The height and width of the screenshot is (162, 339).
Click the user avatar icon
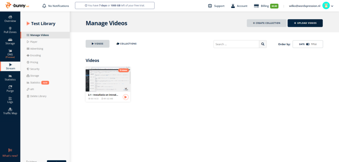(x=326, y=6)
